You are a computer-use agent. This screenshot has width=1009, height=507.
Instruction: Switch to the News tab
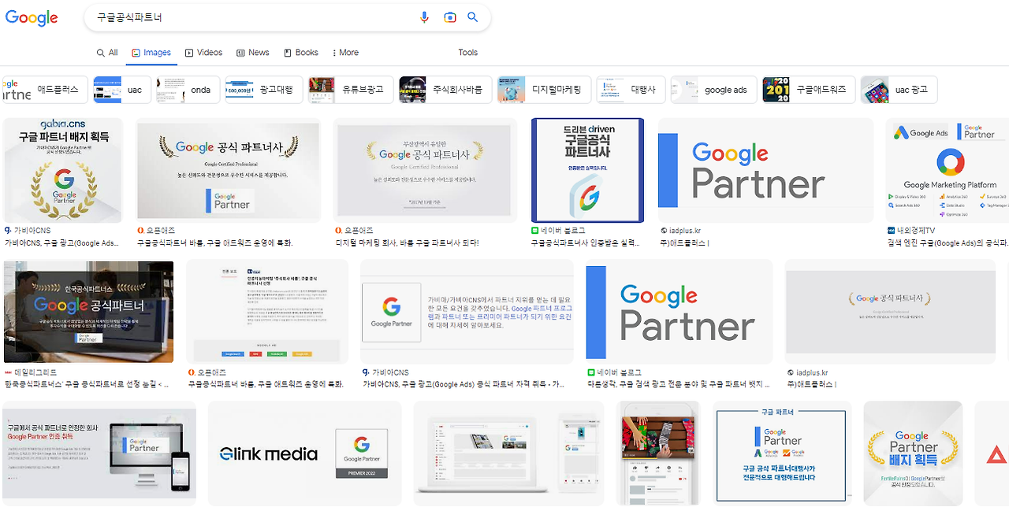252,53
